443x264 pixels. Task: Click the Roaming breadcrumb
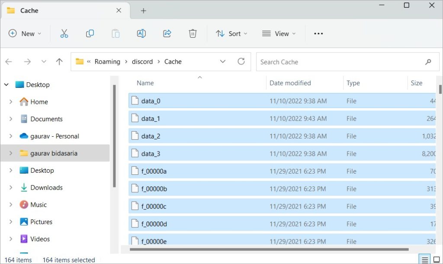(x=107, y=61)
